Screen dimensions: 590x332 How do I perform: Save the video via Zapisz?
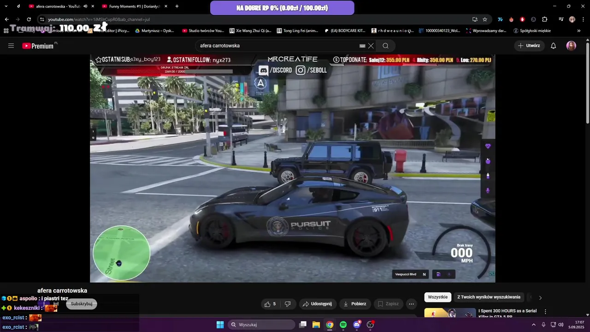pos(388,304)
